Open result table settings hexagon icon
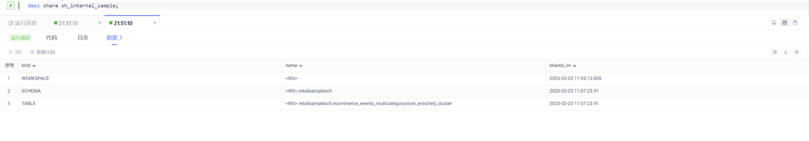 click(797, 52)
